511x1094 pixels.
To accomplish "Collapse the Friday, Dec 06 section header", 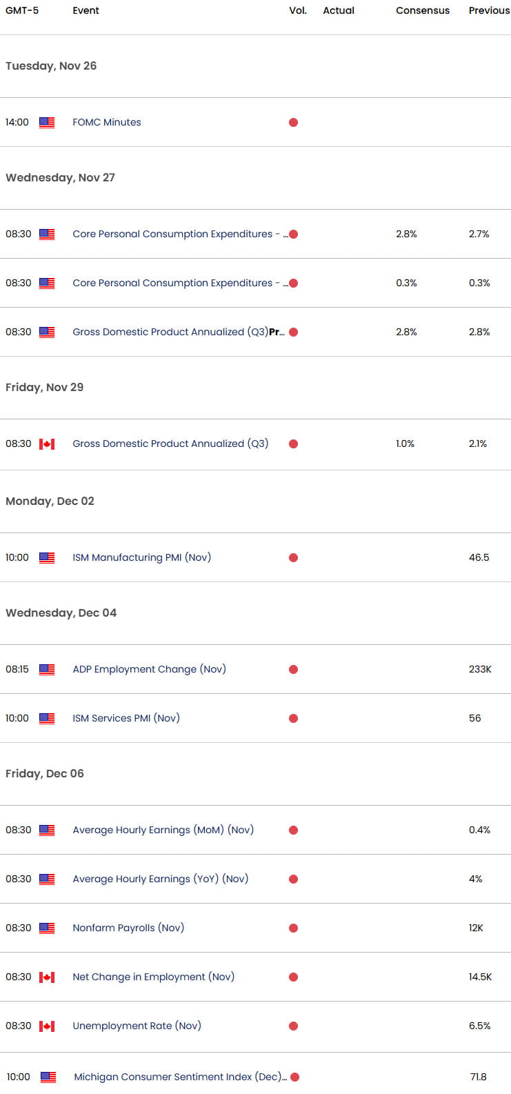I will [x=44, y=773].
